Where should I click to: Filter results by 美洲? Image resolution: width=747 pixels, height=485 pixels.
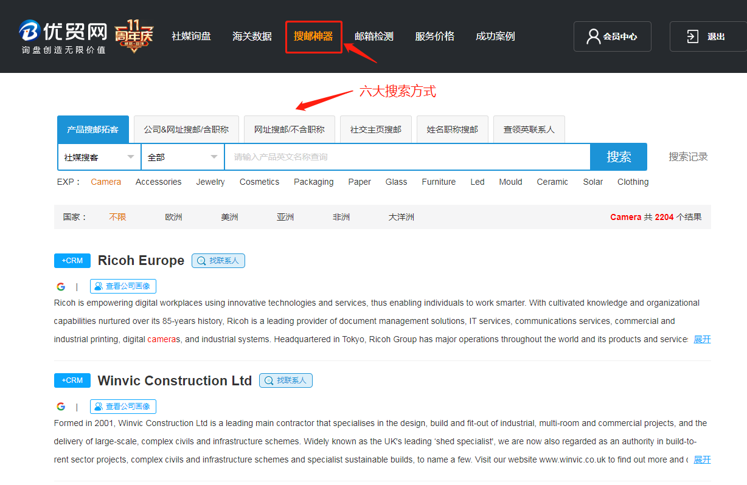tap(229, 217)
